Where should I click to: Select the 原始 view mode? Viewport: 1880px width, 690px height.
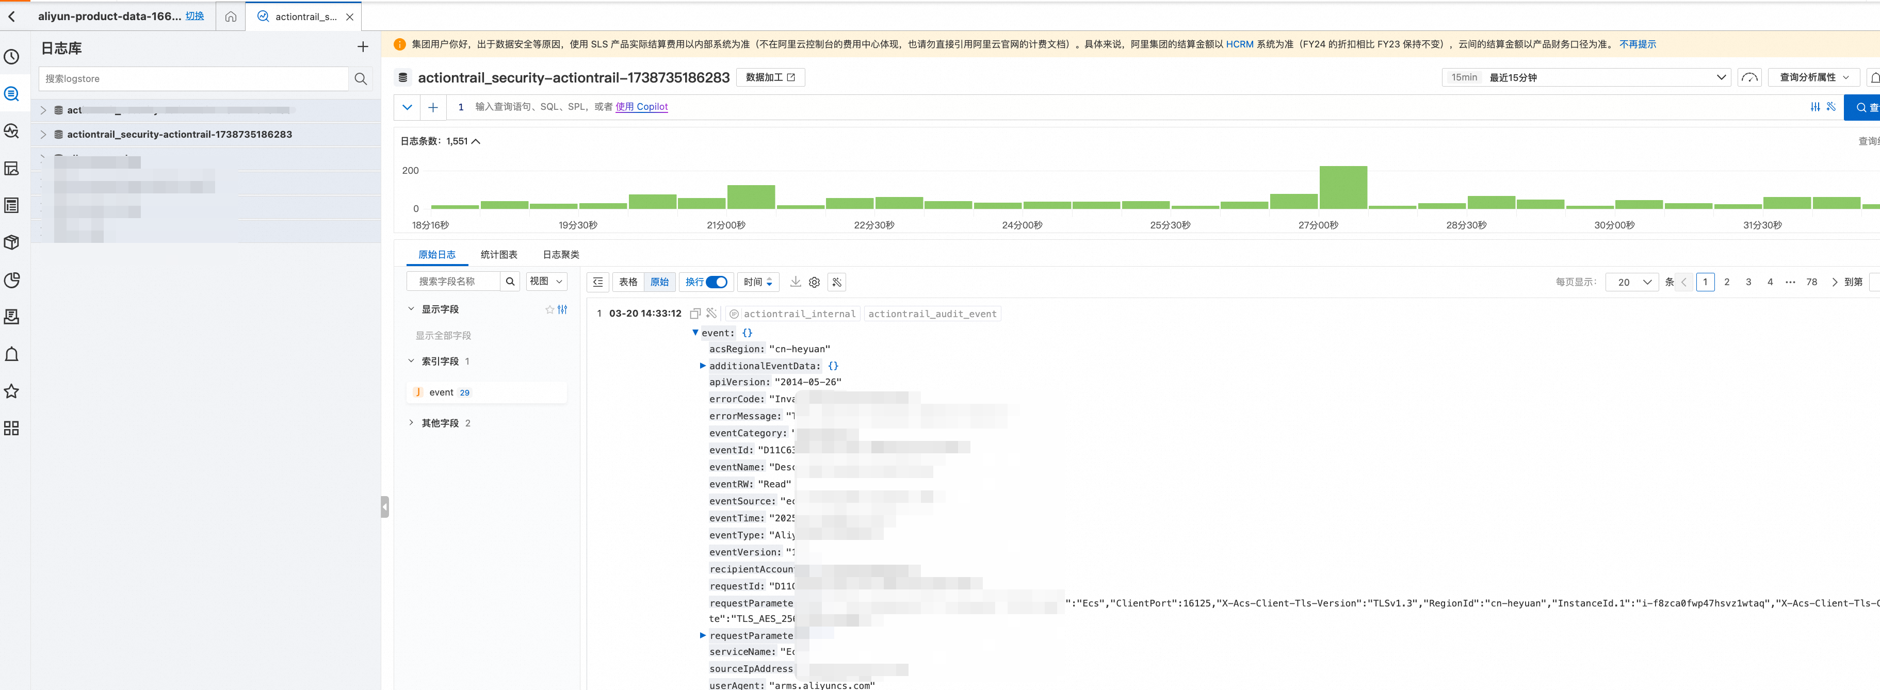[x=659, y=282]
